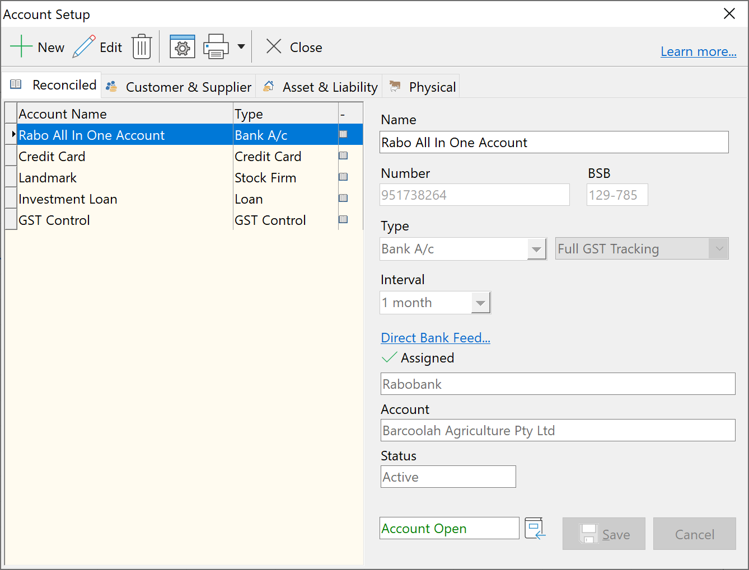749x570 pixels.
Task: Click the Close toolbar button
Action: pyautogui.click(x=294, y=47)
